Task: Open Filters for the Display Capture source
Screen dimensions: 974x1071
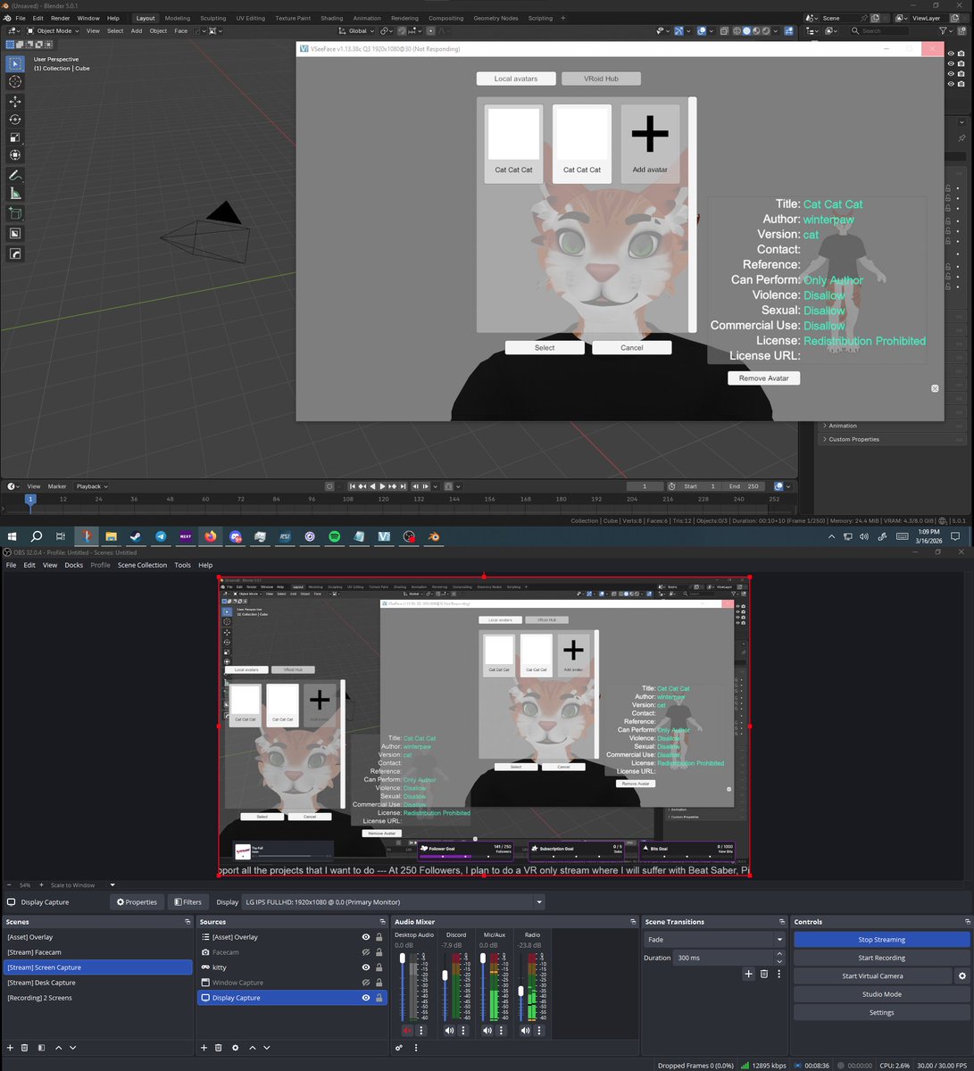Action: pos(187,902)
